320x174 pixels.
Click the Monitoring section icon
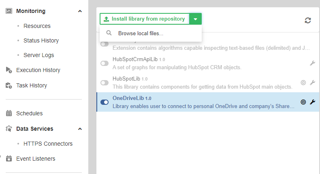(9, 11)
